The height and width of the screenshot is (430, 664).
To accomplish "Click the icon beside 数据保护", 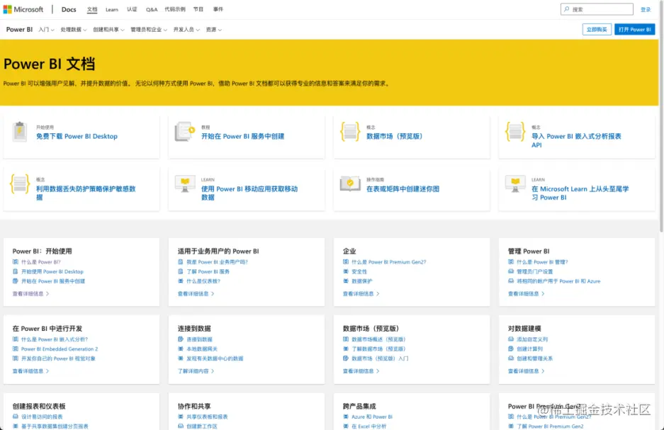I will point(346,281).
